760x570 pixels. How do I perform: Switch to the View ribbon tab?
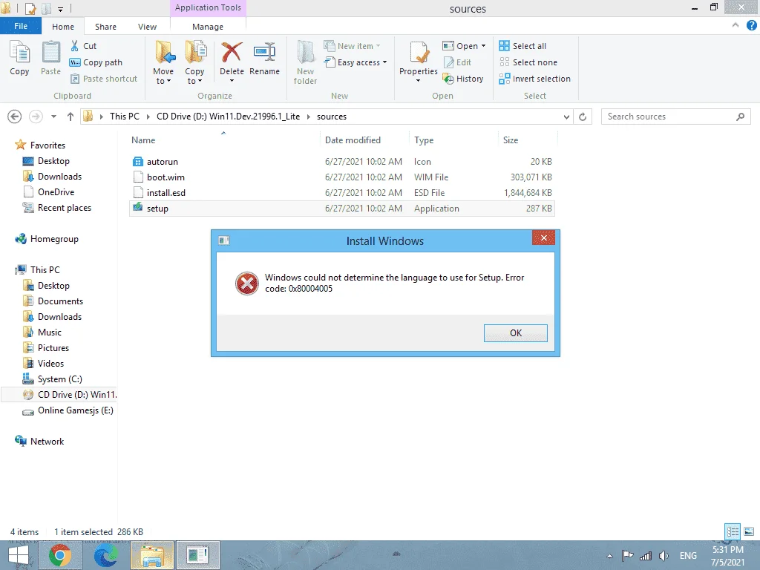pos(148,27)
